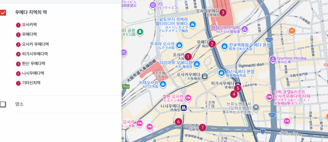
Task: Open 니시우메다역 in the sidebar list
Action: 33,73
